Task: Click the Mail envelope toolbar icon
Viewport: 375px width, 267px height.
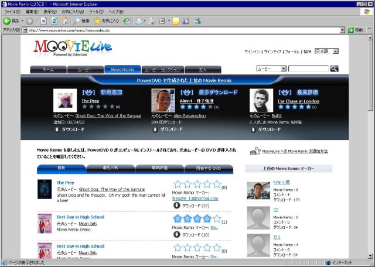Action: point(139,21)
